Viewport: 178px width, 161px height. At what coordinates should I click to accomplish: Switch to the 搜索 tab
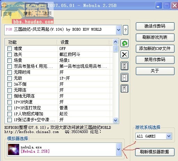[x=28, y=14]
